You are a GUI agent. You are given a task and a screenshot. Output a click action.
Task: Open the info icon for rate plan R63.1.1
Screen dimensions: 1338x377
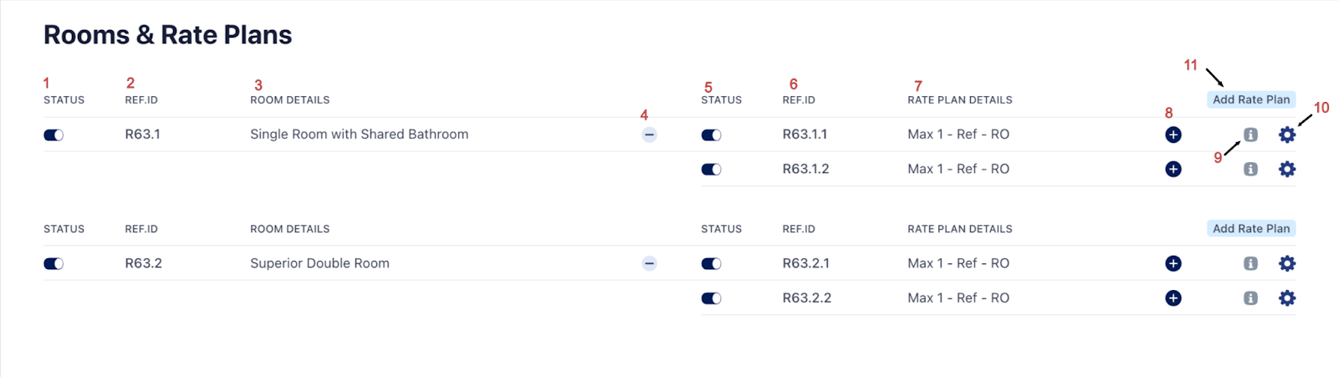[1250, 135]
